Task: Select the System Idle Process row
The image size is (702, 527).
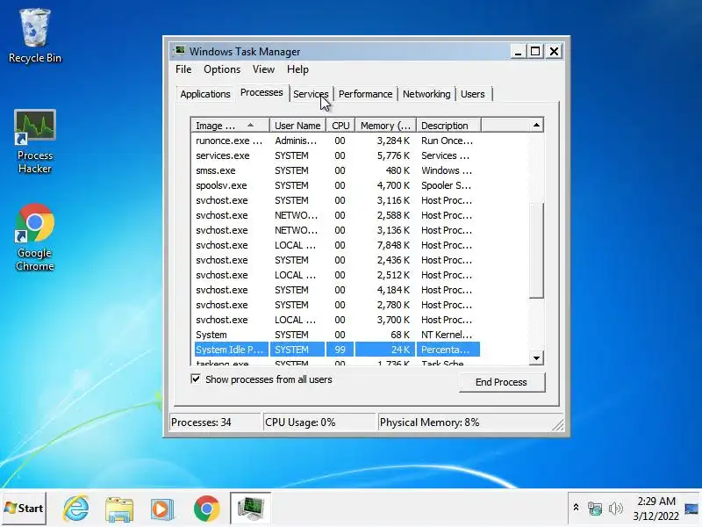Action: coord(337,350)
